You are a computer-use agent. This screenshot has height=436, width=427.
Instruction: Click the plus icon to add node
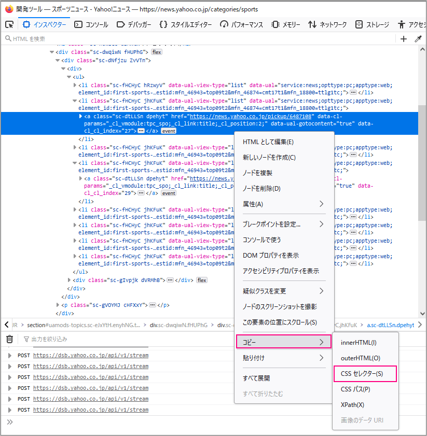(403, 39)
